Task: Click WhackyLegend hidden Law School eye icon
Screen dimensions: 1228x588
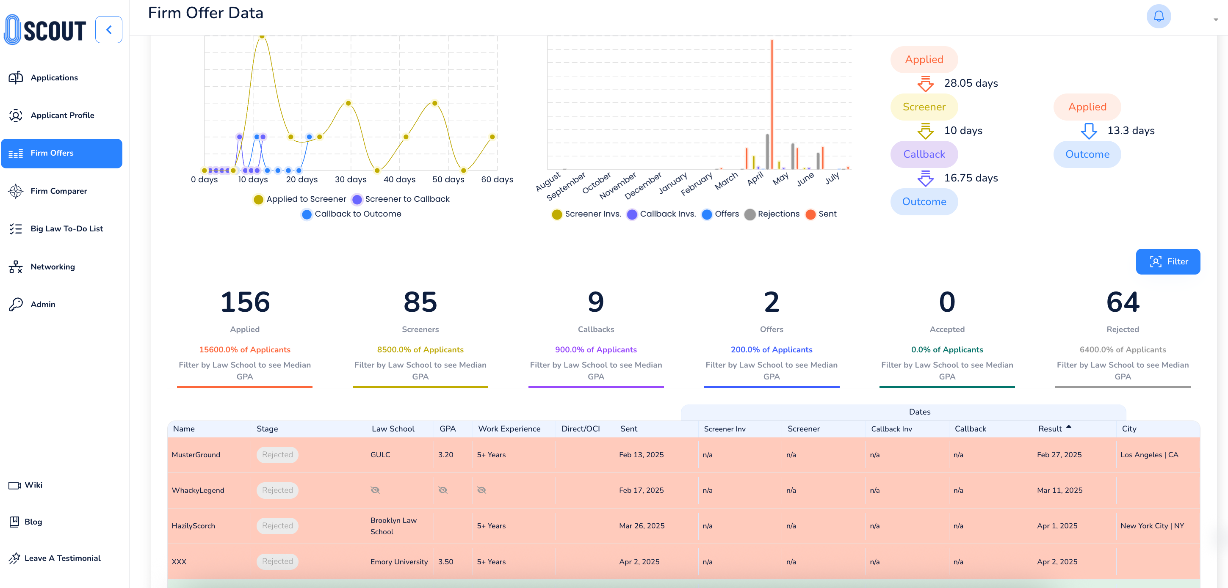Action: pyautogui.click(x=375, y=490)
